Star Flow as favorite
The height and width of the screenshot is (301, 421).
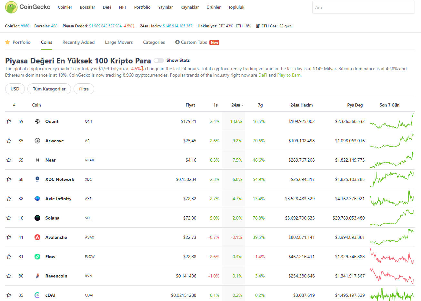9,257
